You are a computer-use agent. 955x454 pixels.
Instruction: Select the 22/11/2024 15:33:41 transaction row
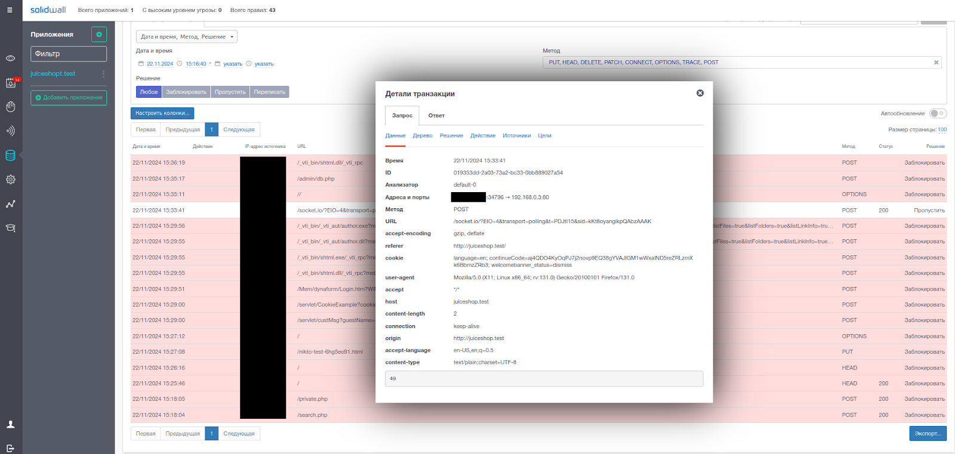click(x=538, y=210)
